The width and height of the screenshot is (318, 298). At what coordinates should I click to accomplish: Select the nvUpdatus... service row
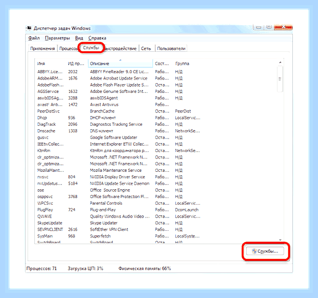pos(120,184)
